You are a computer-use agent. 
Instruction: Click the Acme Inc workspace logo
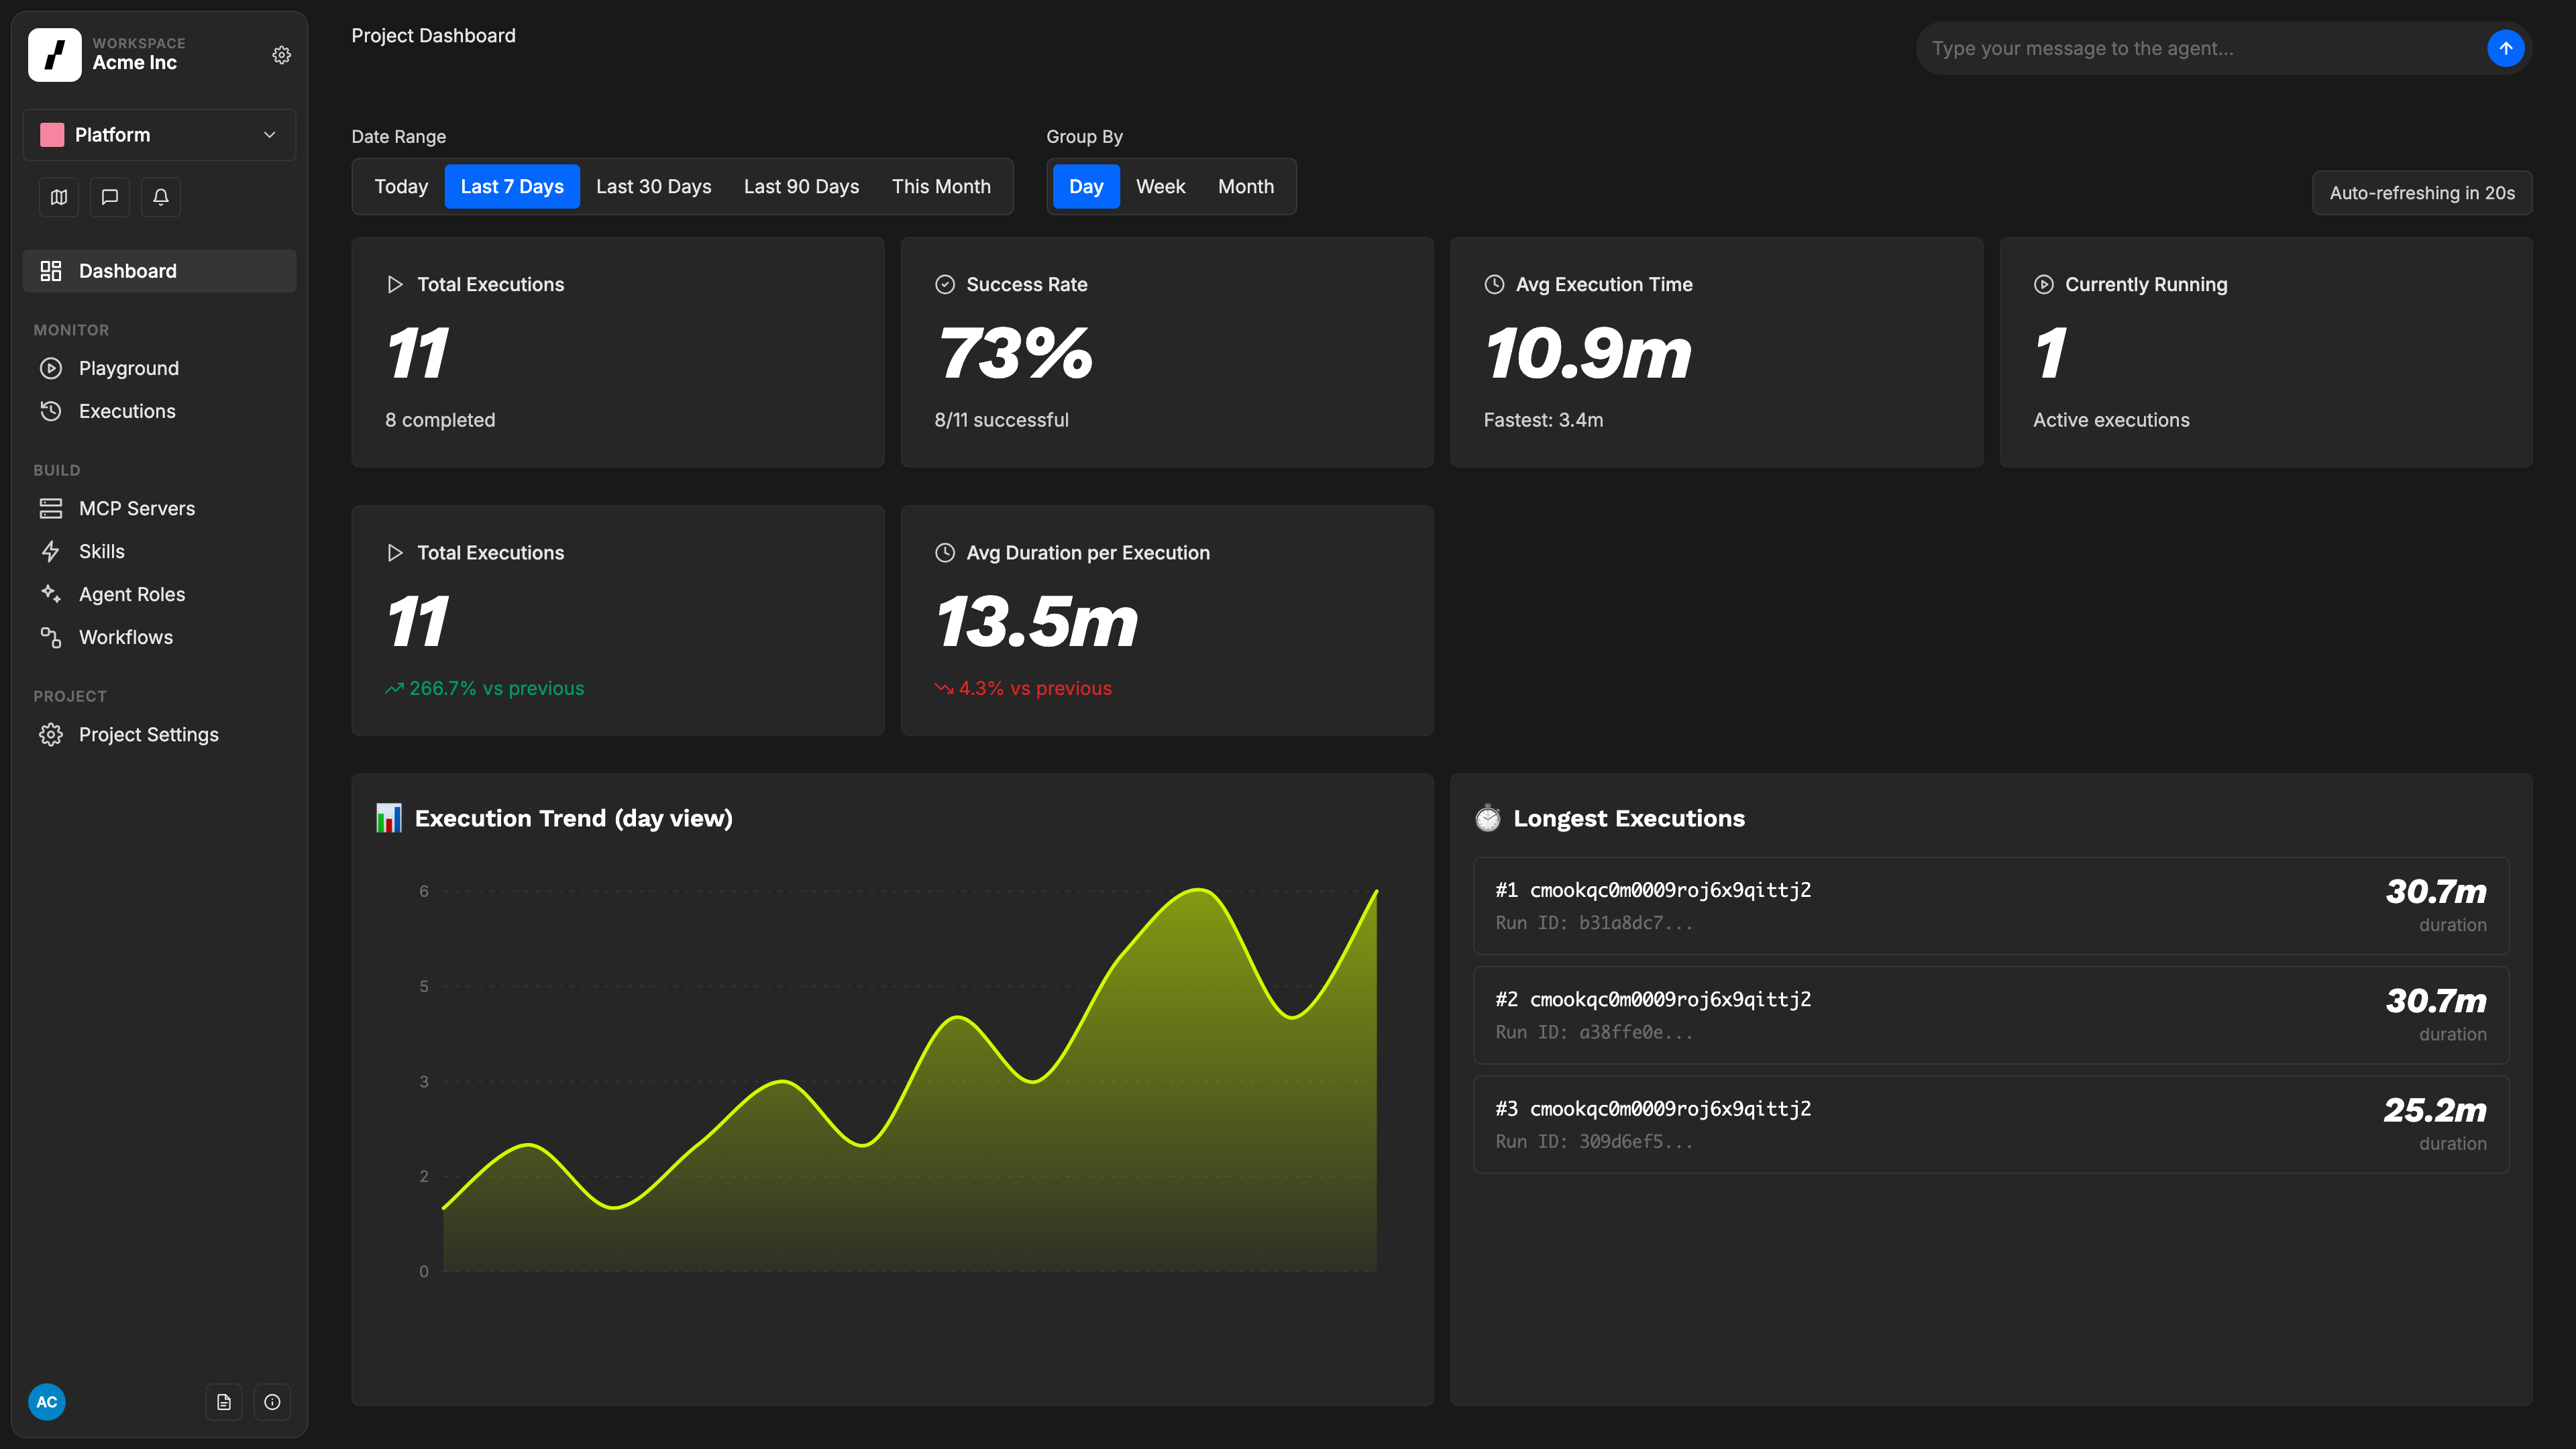(x=55, y=55)
